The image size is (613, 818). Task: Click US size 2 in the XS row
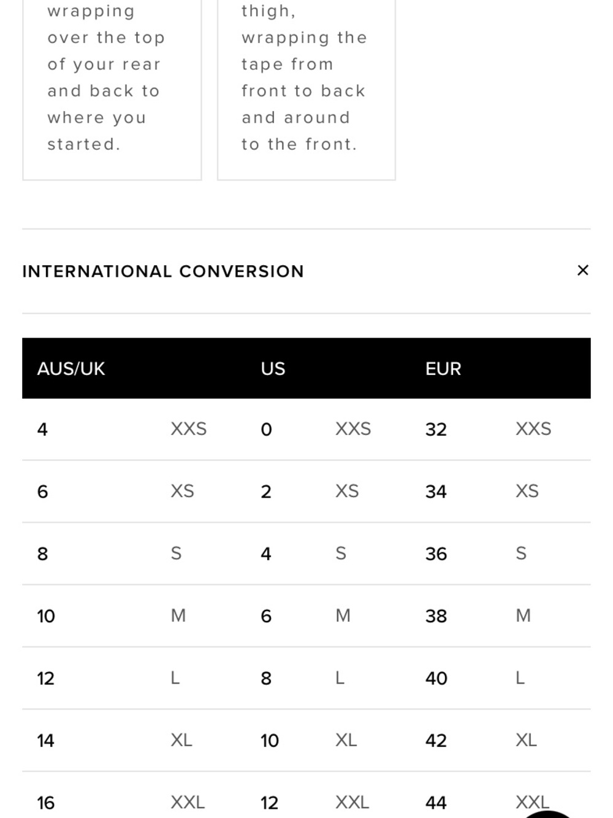(266, 492)
